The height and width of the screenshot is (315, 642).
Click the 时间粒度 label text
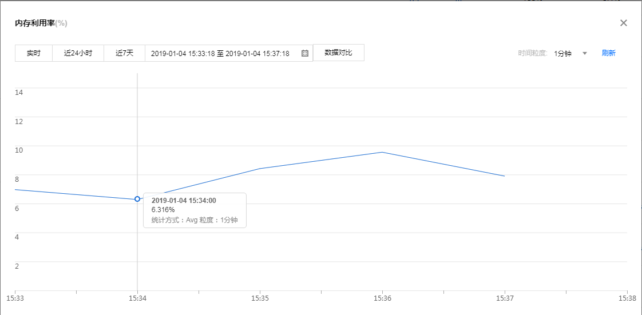click(533, 53)
